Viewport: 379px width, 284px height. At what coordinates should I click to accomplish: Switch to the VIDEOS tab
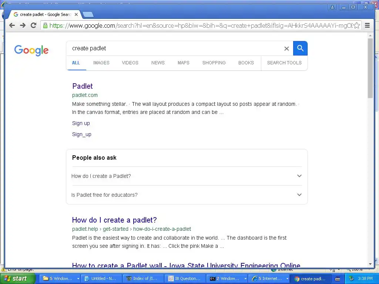pos(130,63)
